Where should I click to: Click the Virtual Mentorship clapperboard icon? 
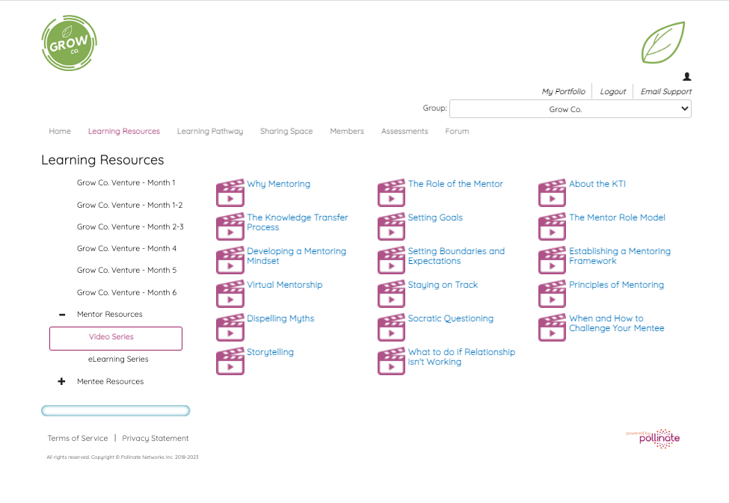[230, 294]
